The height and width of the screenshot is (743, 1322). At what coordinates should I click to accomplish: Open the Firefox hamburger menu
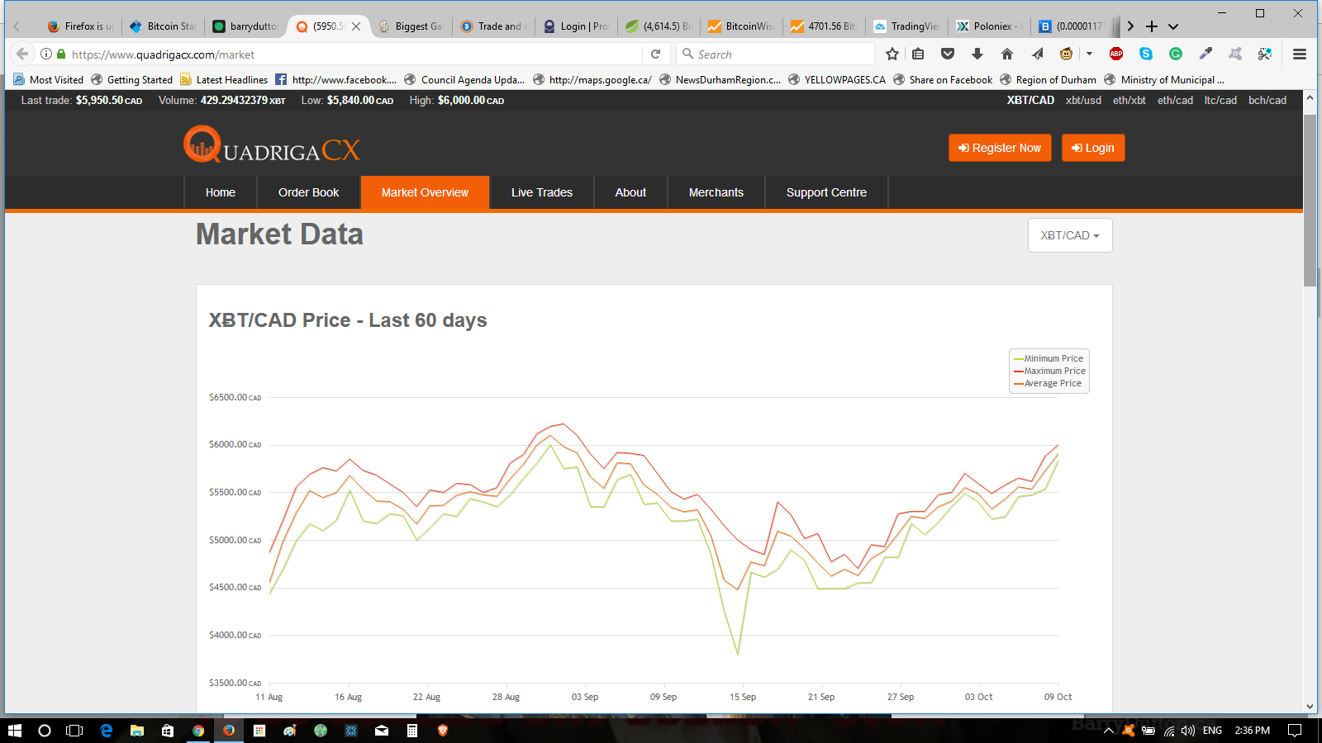1300,54
